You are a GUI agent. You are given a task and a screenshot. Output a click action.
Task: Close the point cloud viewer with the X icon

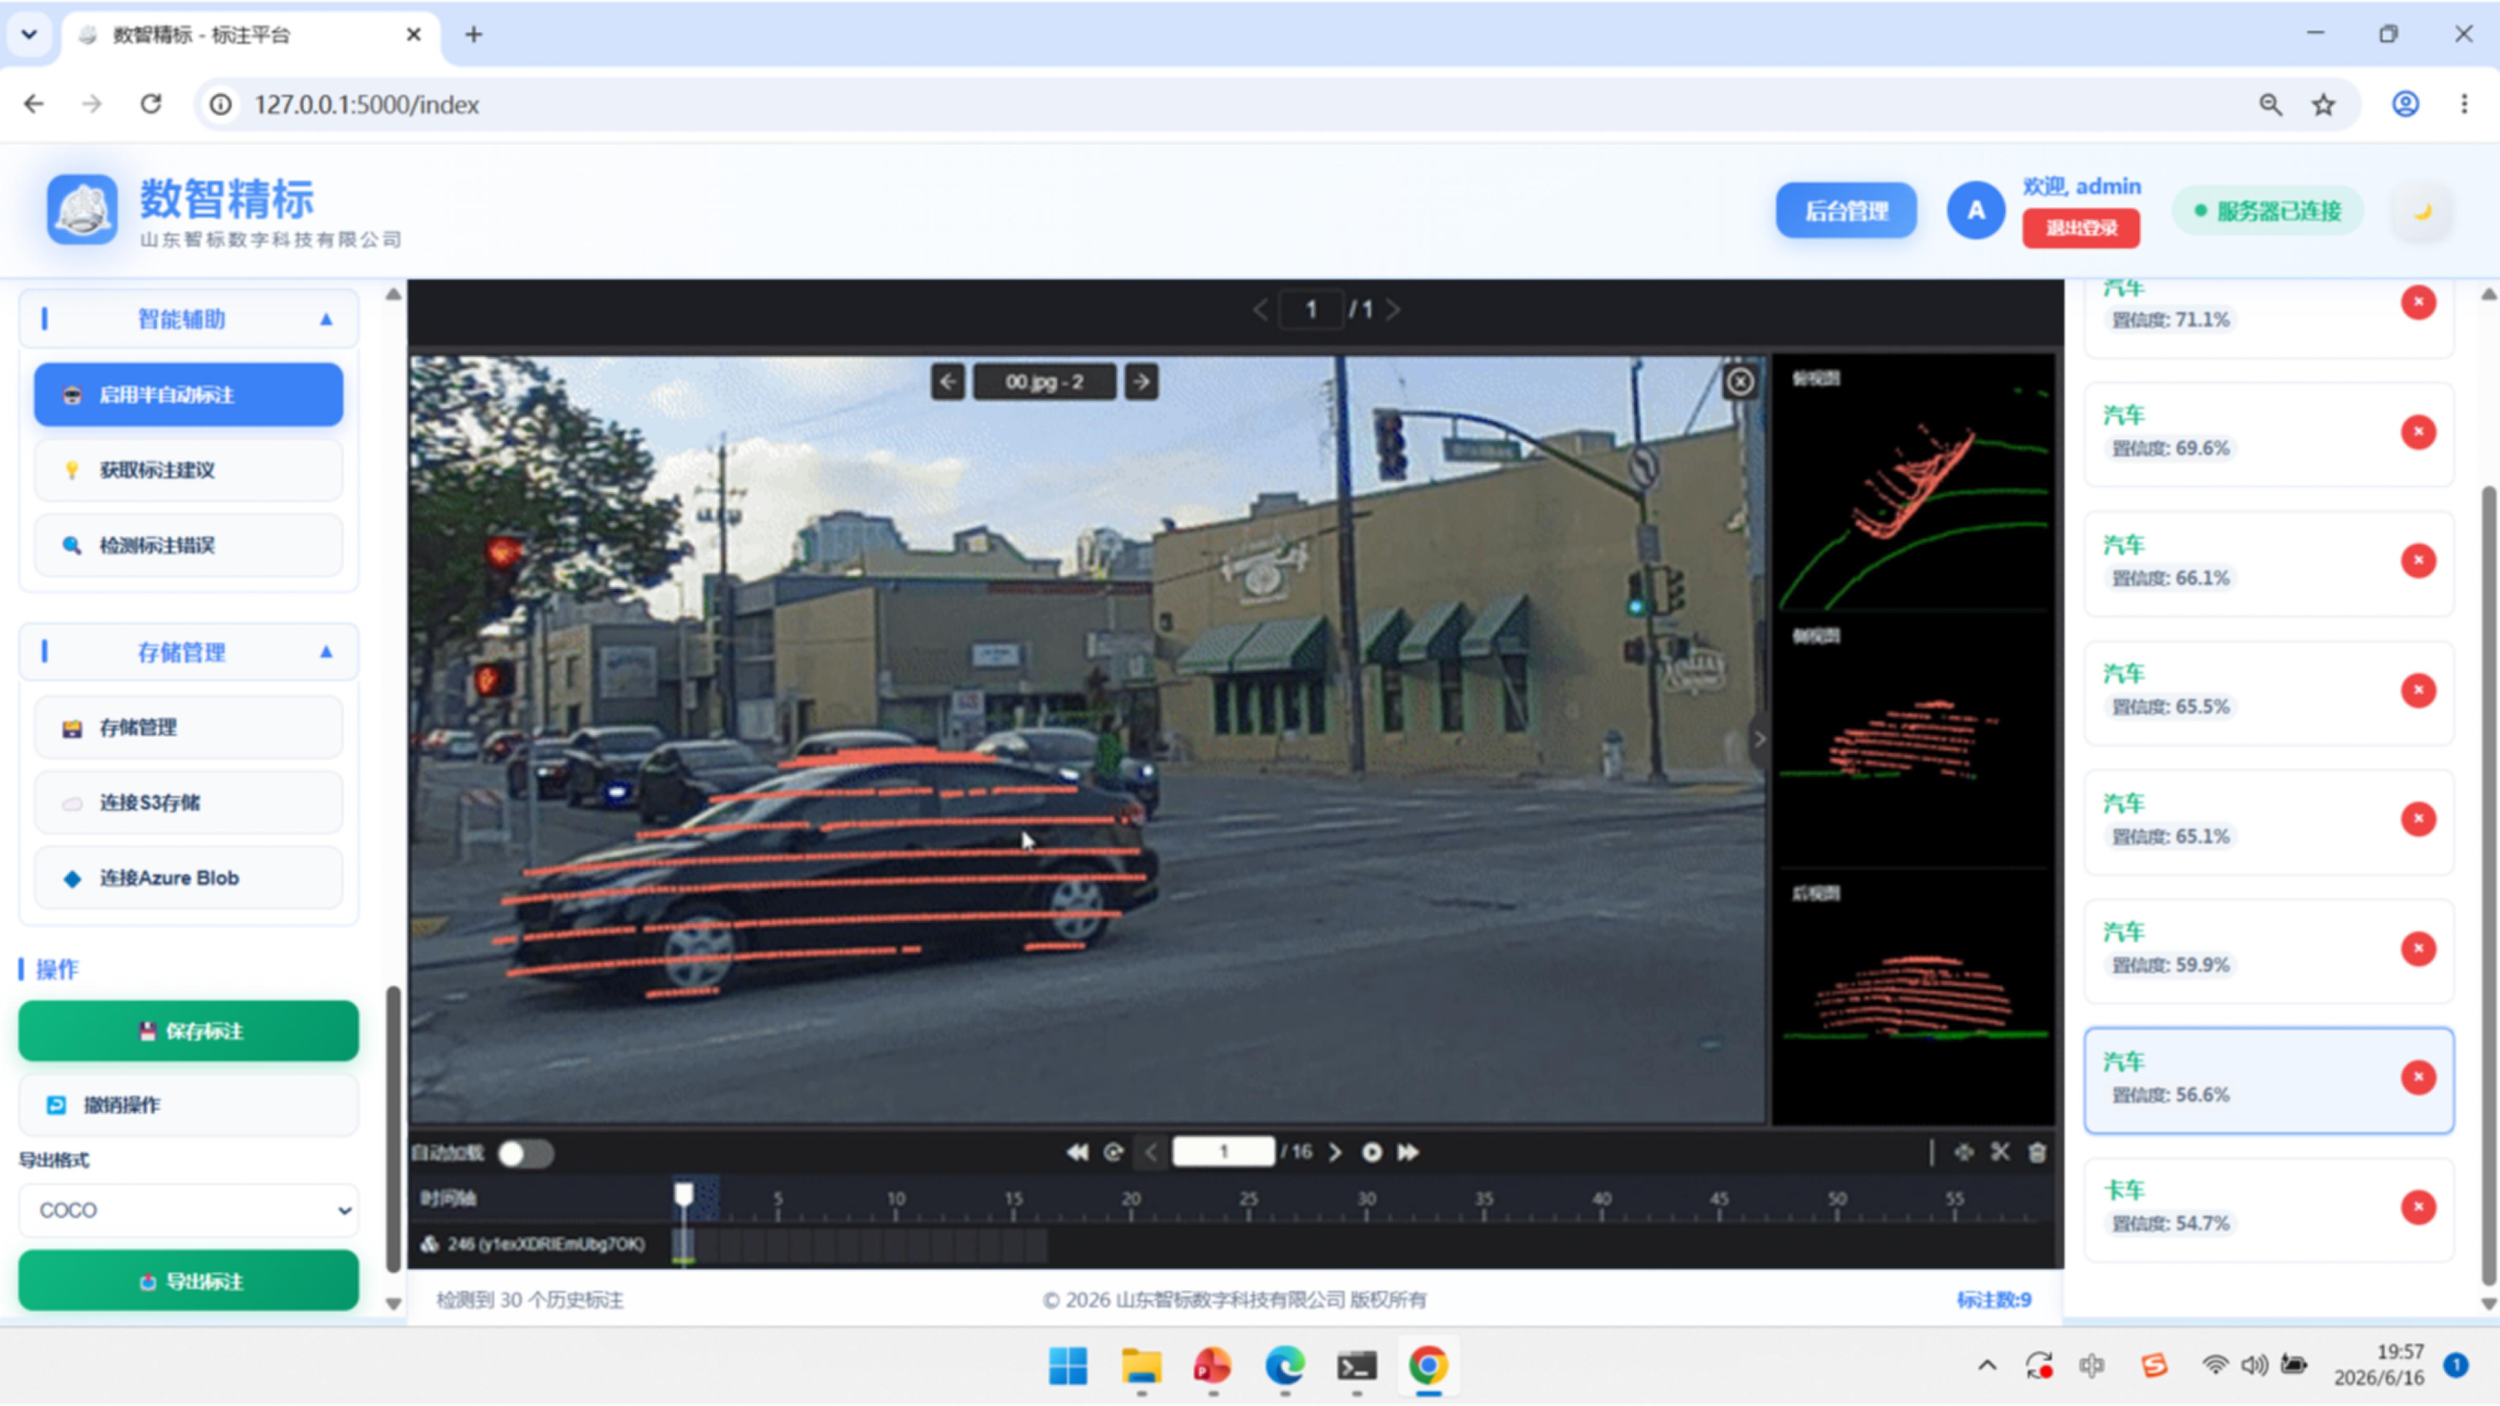(1740, 382)
